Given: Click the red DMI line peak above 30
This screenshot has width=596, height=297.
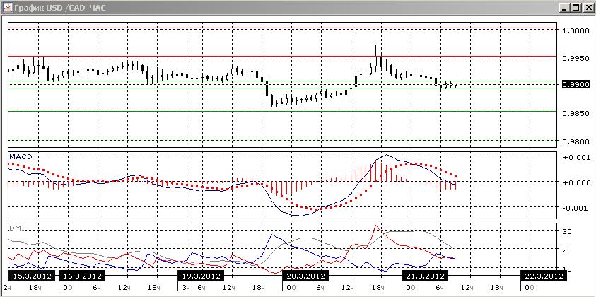Looking at the screenshot, I should point(376,226).
